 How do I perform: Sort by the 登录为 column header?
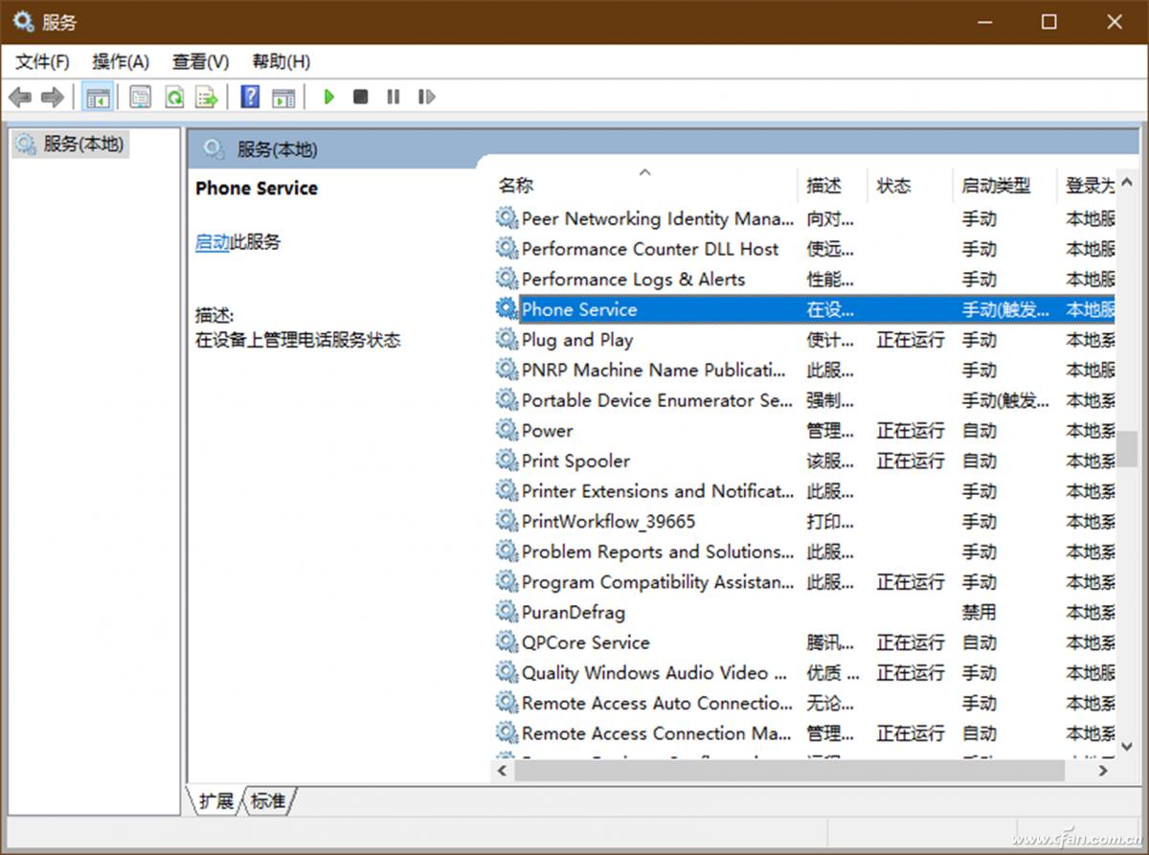point(1087,185)
